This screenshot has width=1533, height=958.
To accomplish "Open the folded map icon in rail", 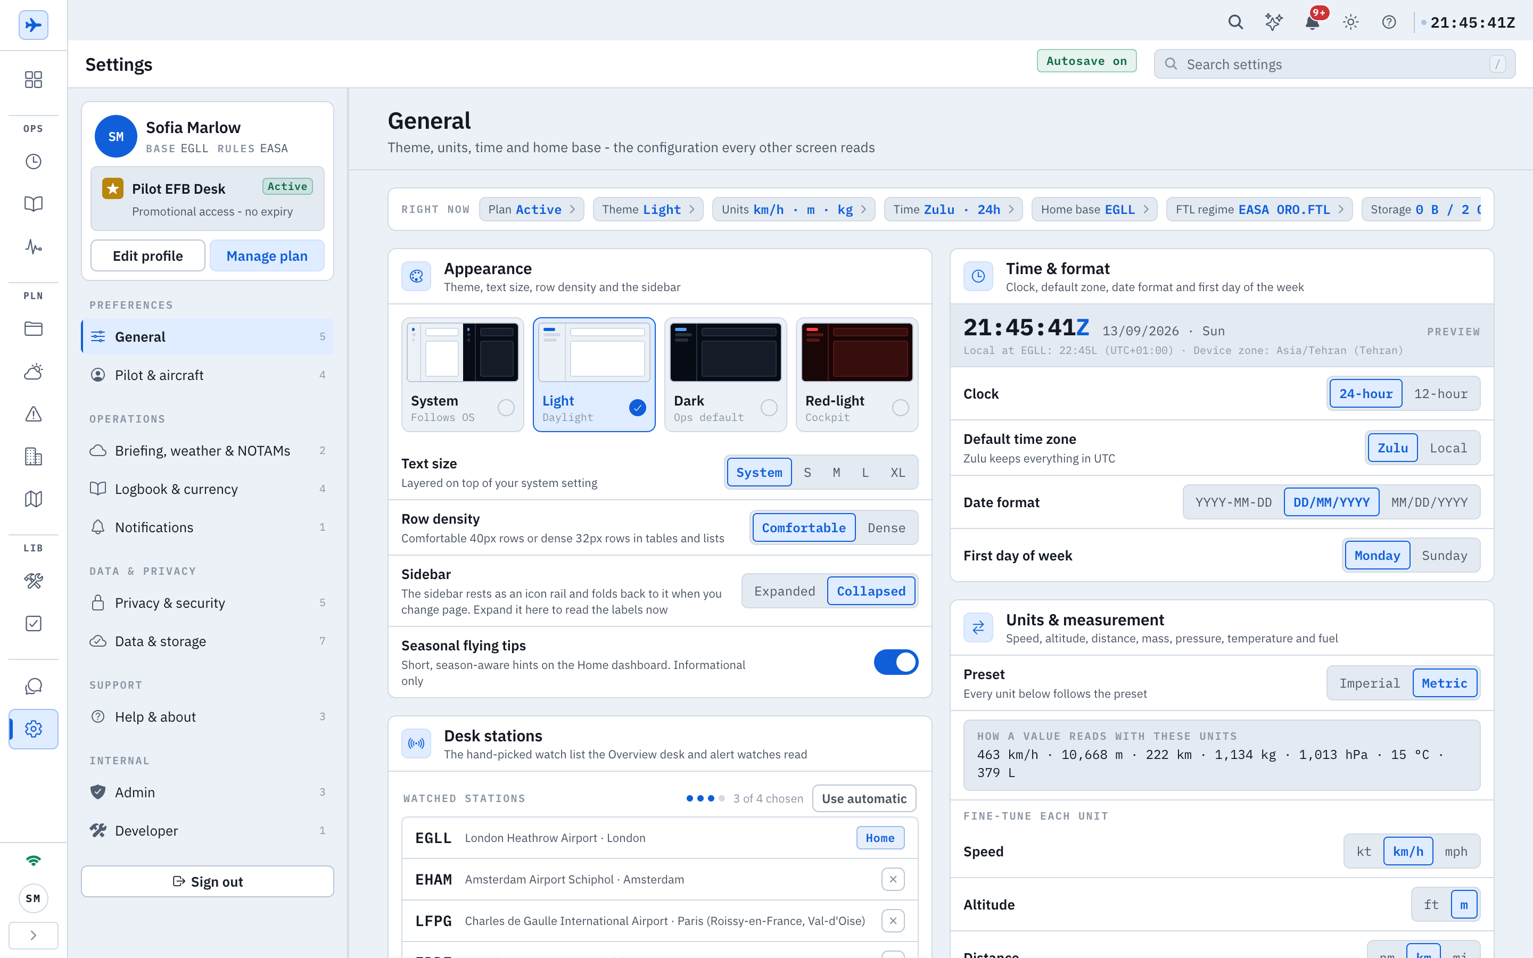I will [33, 499].
